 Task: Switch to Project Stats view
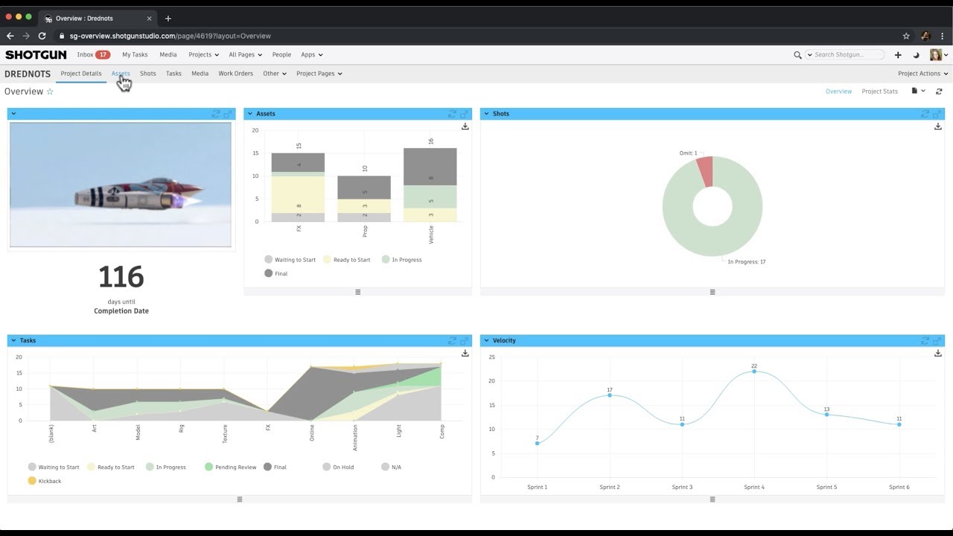(x=879, y=92)
